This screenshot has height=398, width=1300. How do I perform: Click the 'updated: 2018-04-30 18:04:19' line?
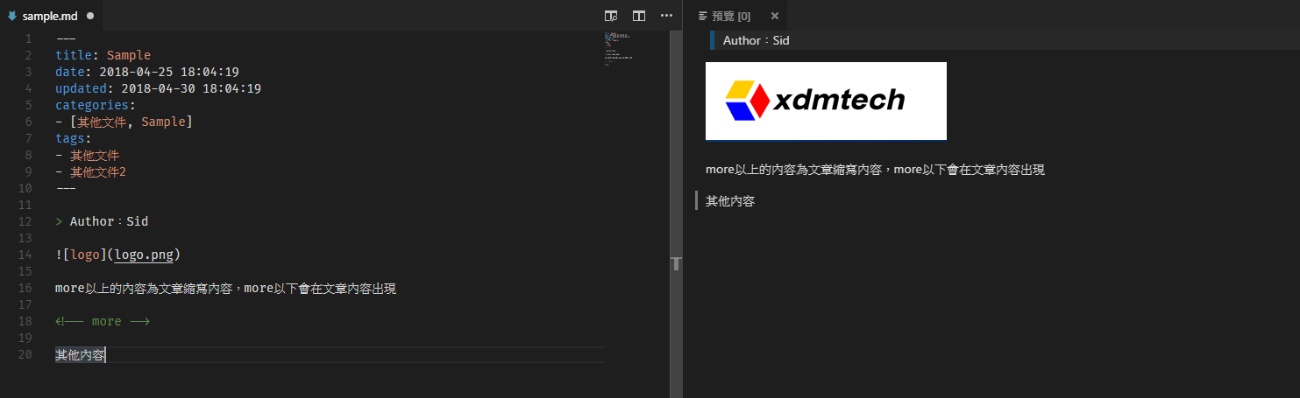pyautogui.click(x=158, y=88)
